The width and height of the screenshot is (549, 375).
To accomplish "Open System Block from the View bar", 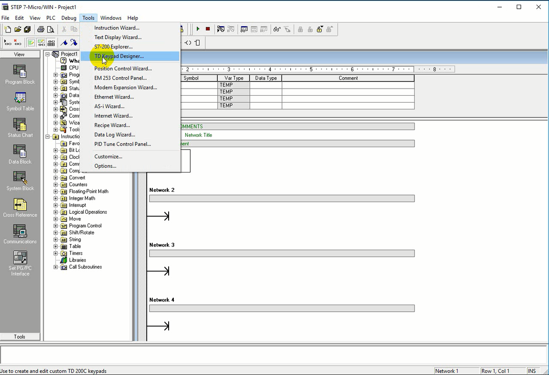I will click(x=20, y=181).
